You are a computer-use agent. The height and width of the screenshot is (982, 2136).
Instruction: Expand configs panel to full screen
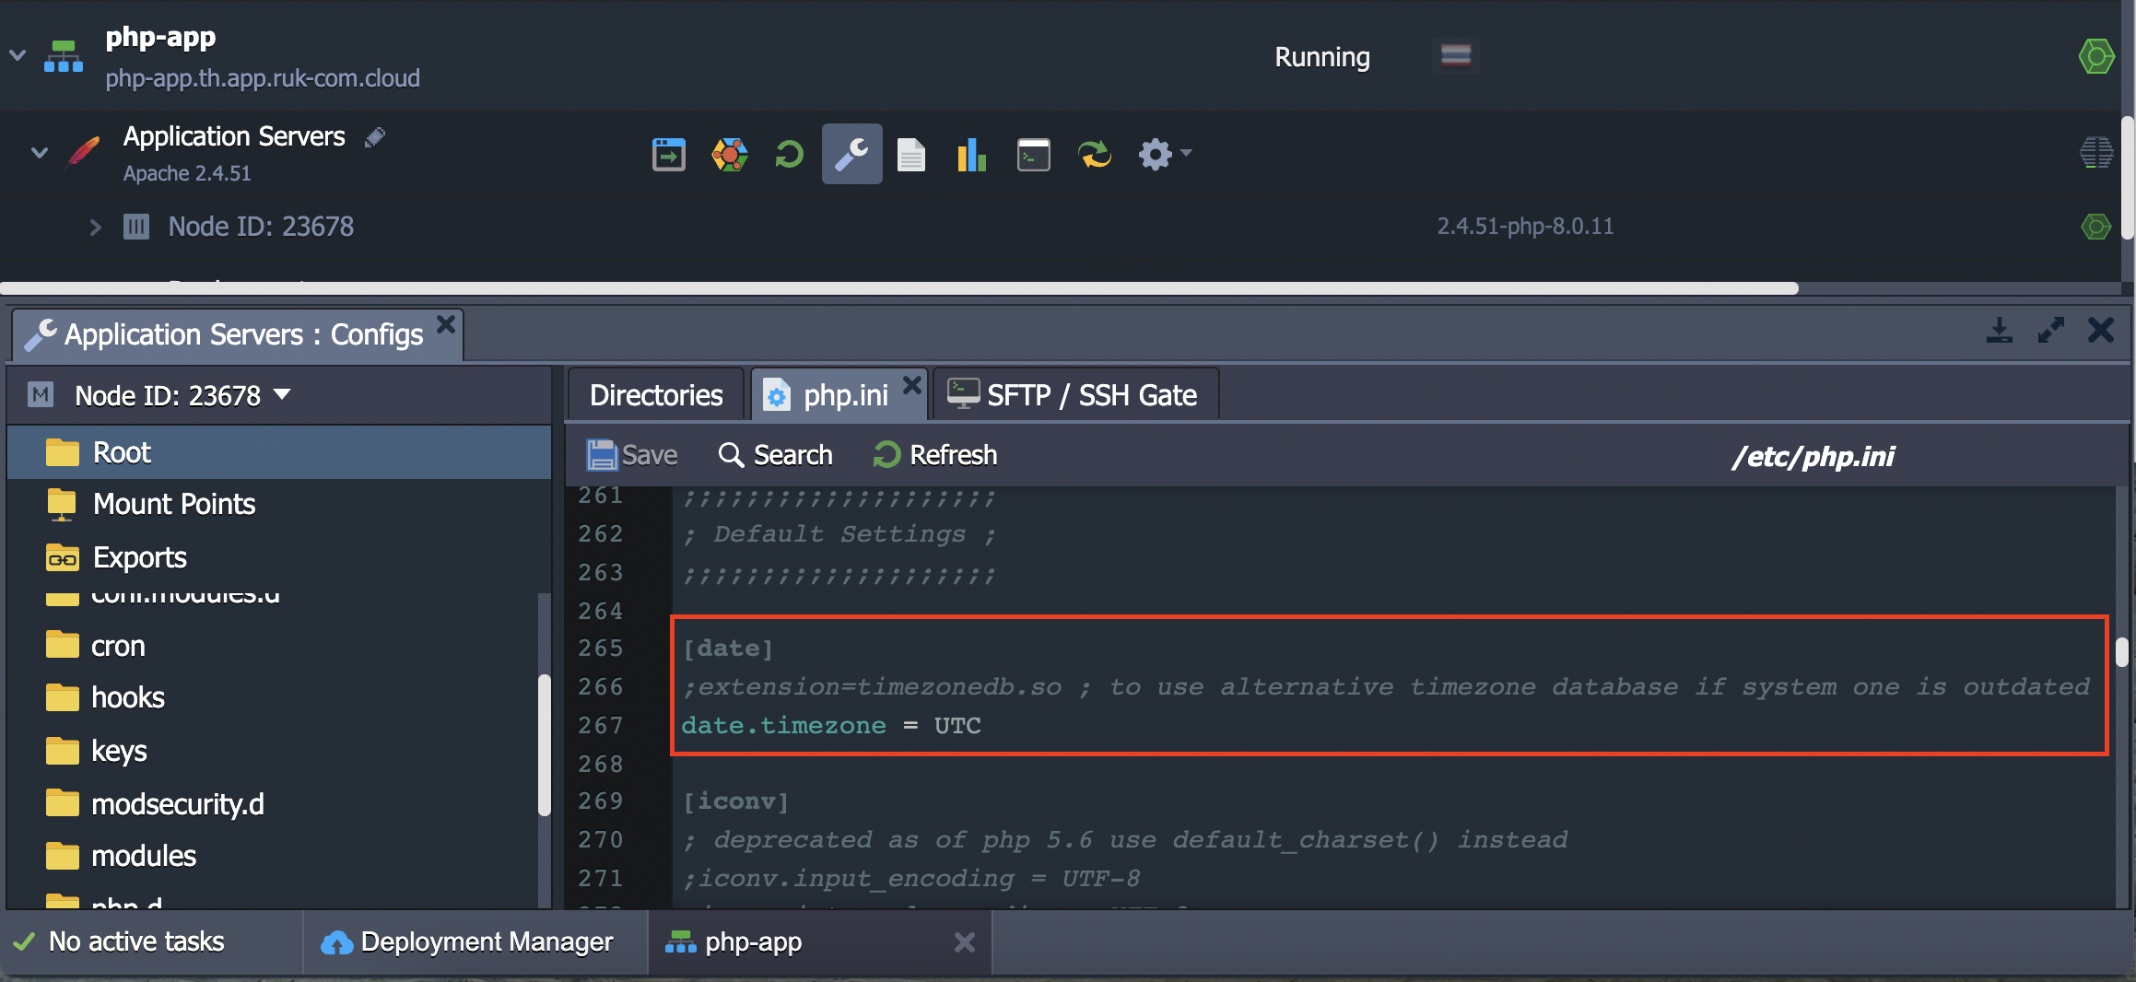(2051, 330)
